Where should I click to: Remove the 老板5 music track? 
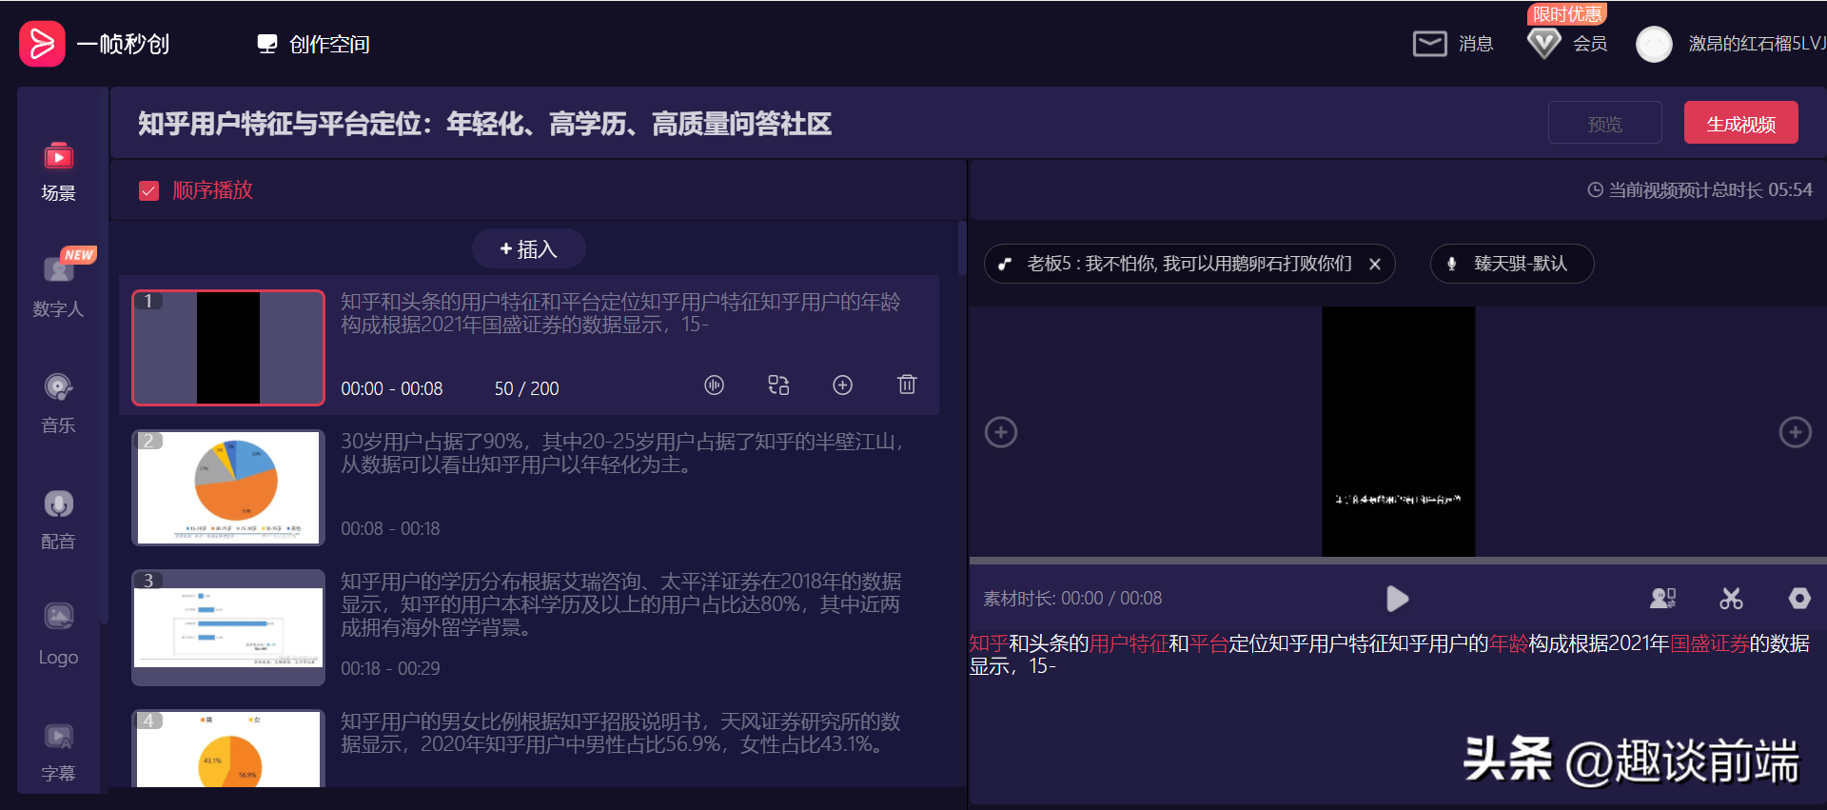1374,265
